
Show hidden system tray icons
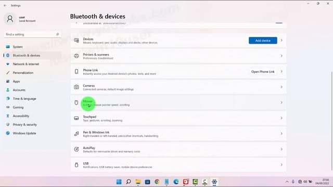click(287, 182)
